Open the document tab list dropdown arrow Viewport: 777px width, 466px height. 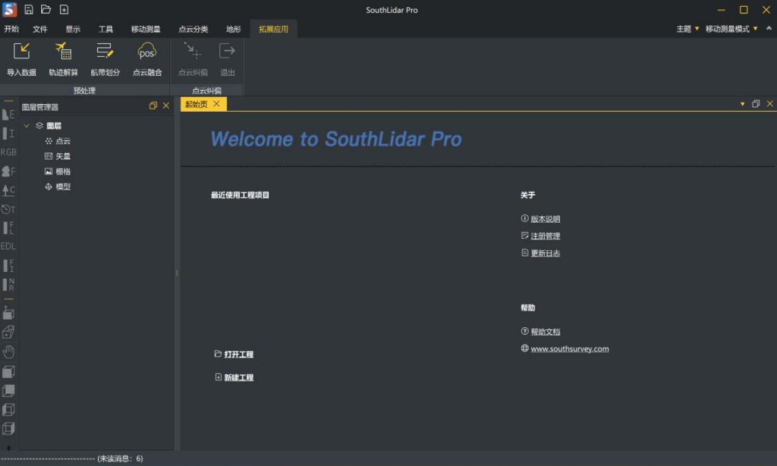tap(742, 104)
